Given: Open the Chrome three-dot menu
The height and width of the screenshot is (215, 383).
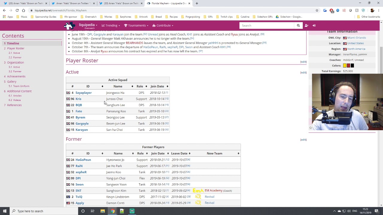Looking at the screenshot, I should pos(379,10).
